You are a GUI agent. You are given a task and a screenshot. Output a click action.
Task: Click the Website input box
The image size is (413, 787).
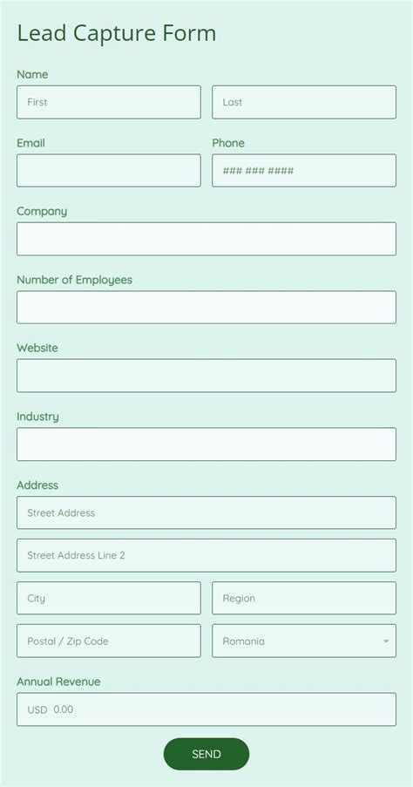206,376
